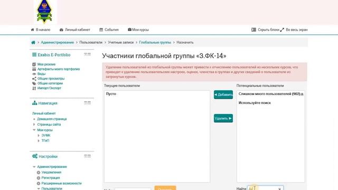The height and width of the screenshot is (190, 338).
Task: Click Назначить breadcrumb text
Action: click(x=185, y=42)
